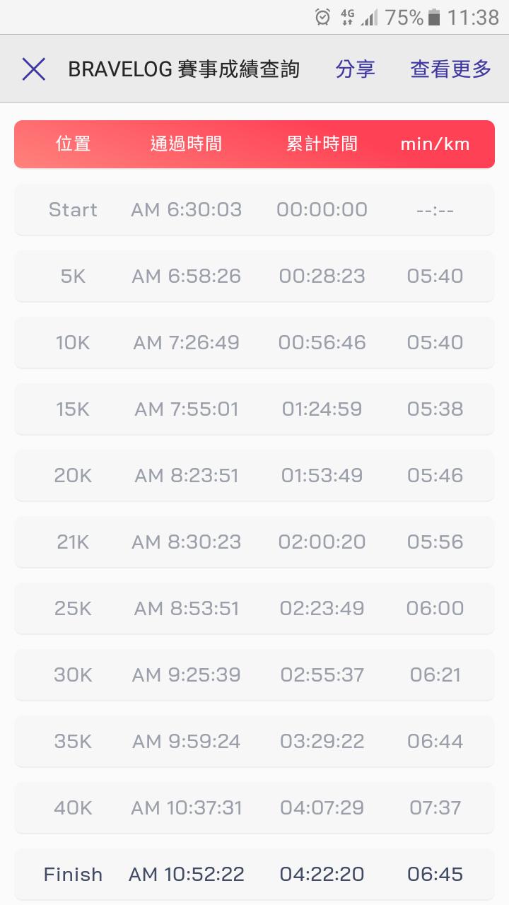
Task: Tap the BRAVELOG 賽事成績查詢 page title
Action: (x=184, y=69)
